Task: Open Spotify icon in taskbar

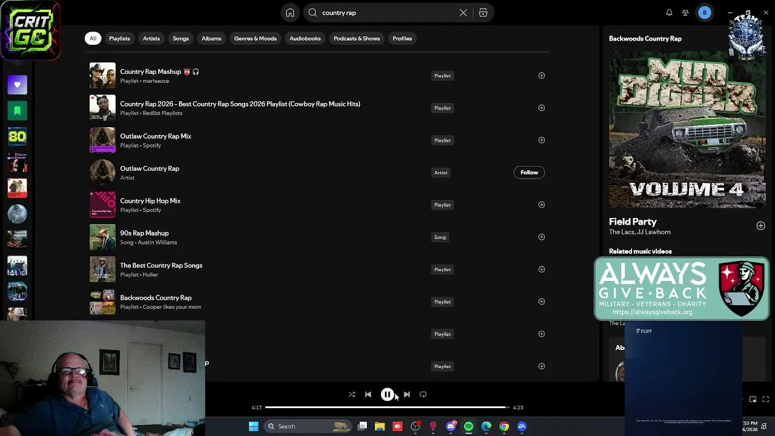Action: (x=469, y=426)
